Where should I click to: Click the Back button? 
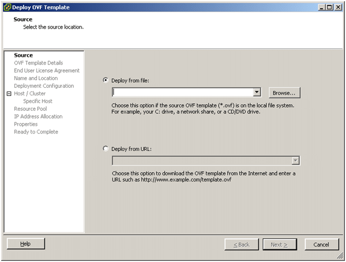click(241, 244)
